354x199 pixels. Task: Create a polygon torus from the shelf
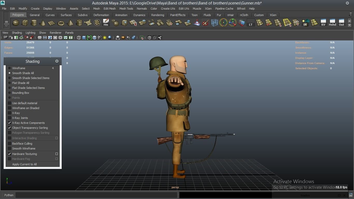(61, 23)
